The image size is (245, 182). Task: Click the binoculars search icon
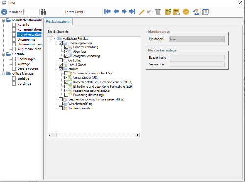43,12
